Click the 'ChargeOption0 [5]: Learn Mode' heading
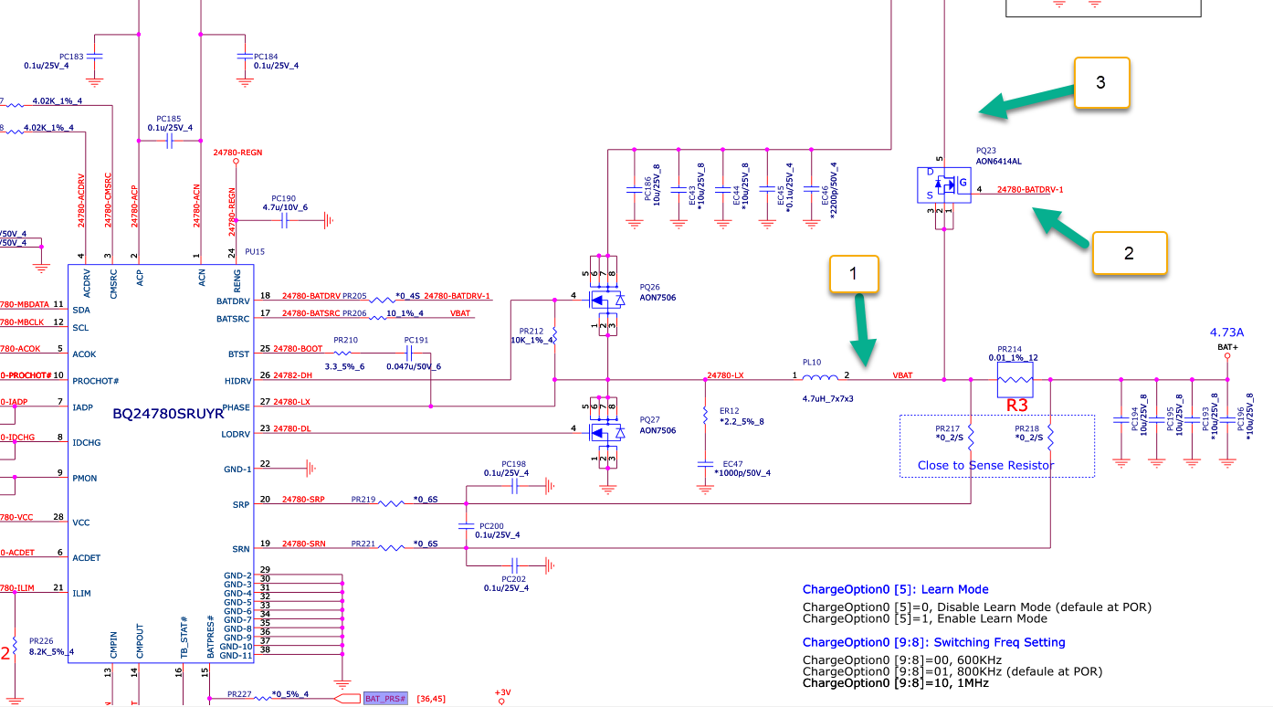 point(895,589)
